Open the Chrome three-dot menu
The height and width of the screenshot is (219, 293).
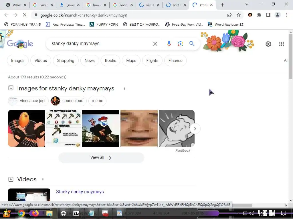point(287,15)
